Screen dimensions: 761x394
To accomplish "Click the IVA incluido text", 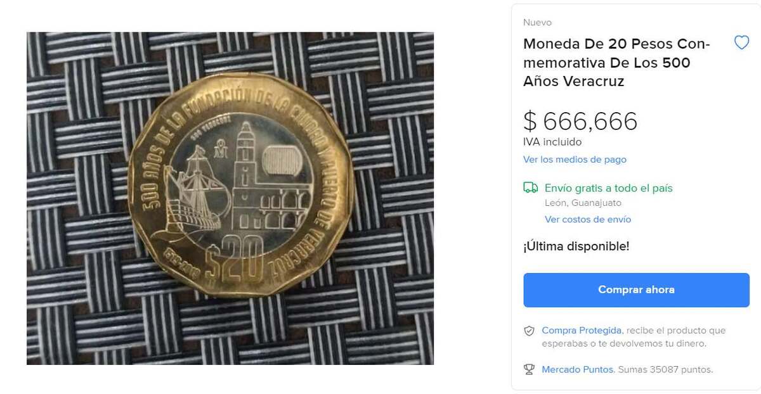I will [552, 142].
